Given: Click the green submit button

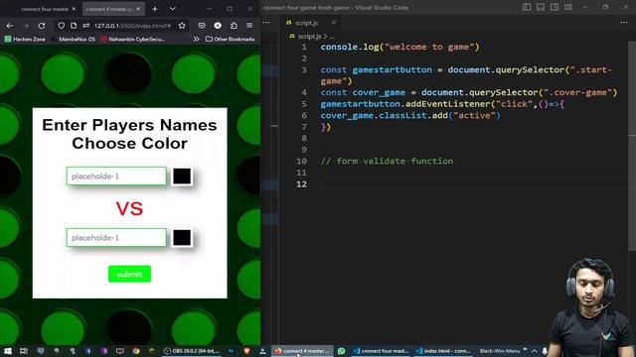Looking at the screenshot, I should click(x=129, y=274).
